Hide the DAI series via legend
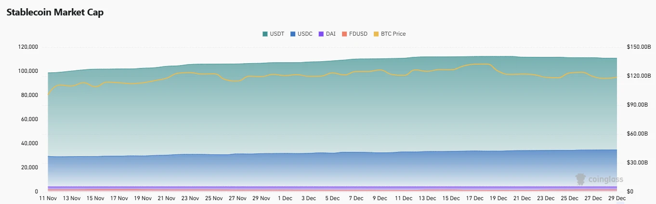 pyautogui.click(x=330, y=34)
